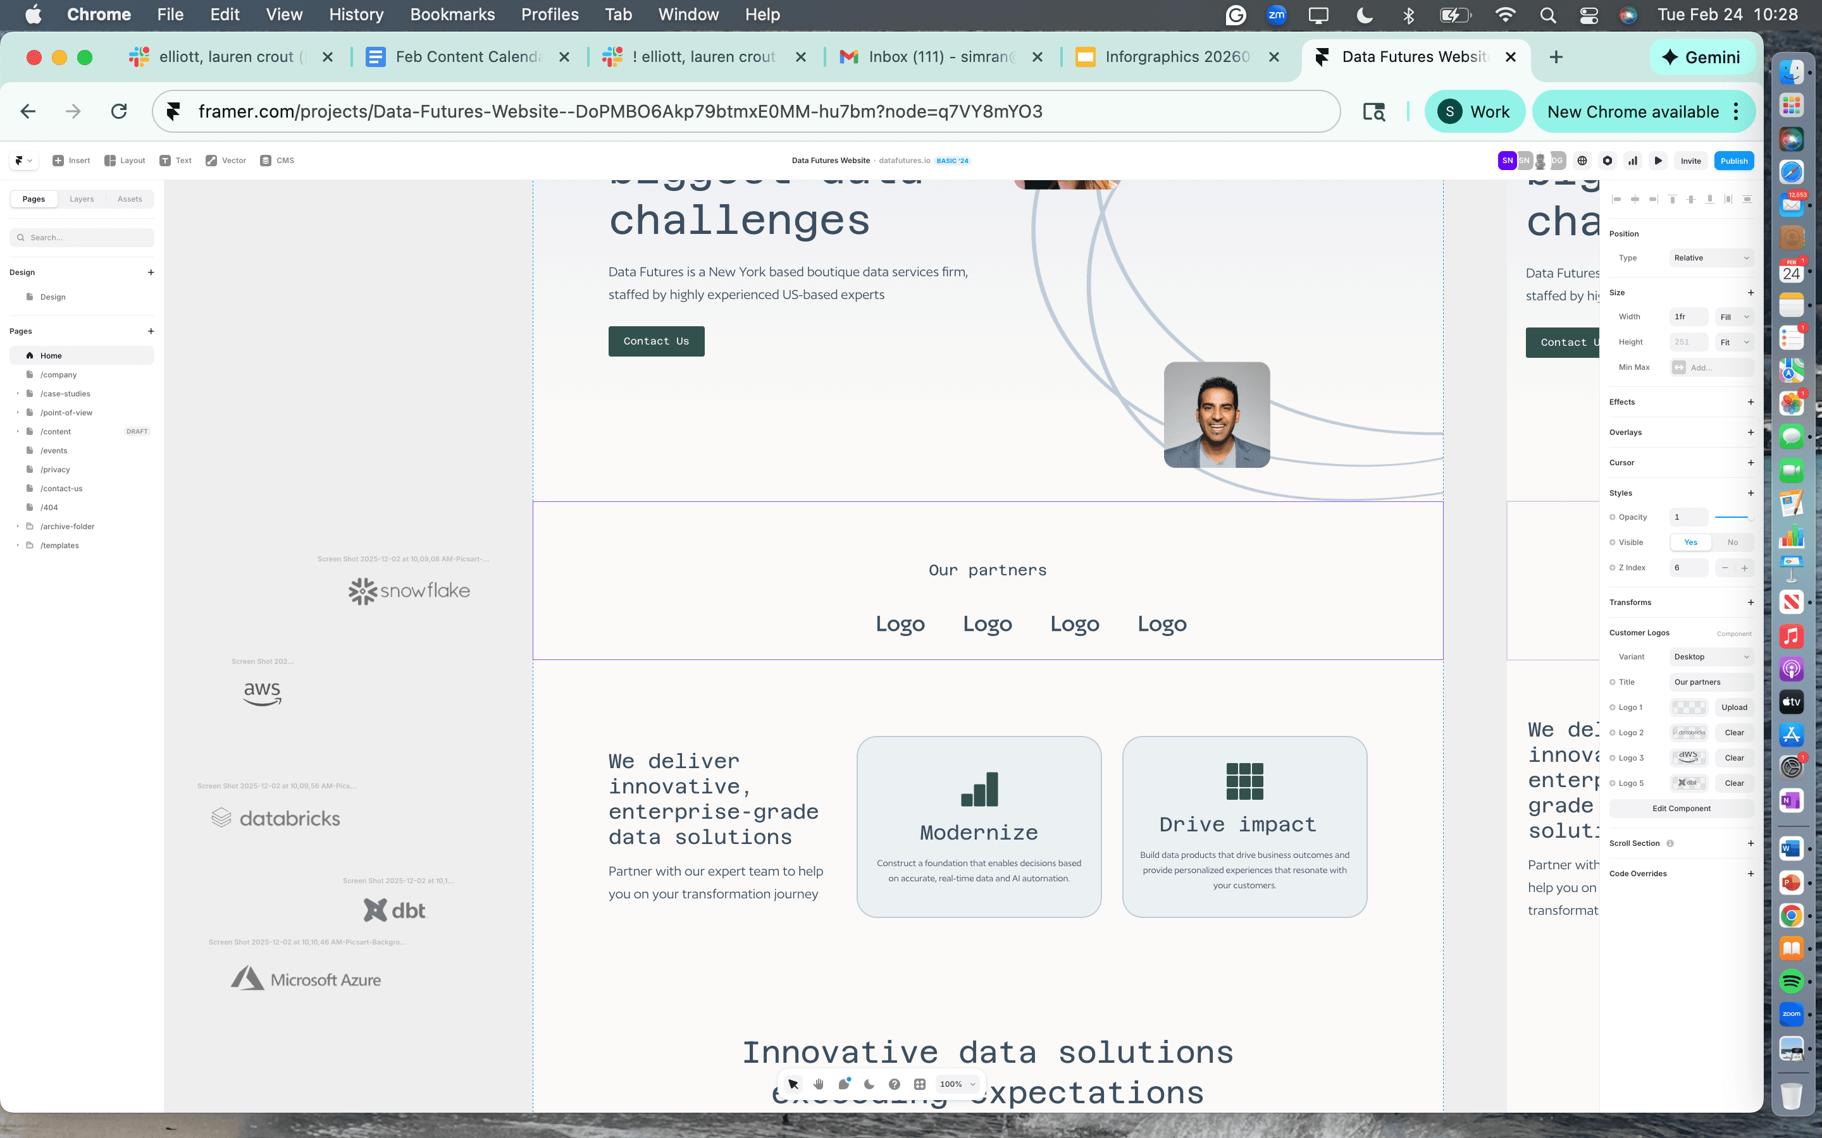Open the CMS panel icon
1822x1138 pixels.
click(276, 161)
